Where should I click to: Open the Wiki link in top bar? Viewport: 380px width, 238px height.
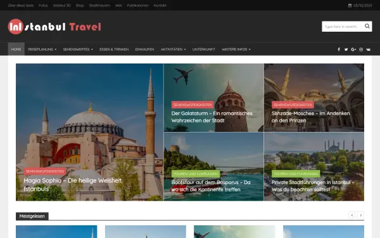[118, 5]
